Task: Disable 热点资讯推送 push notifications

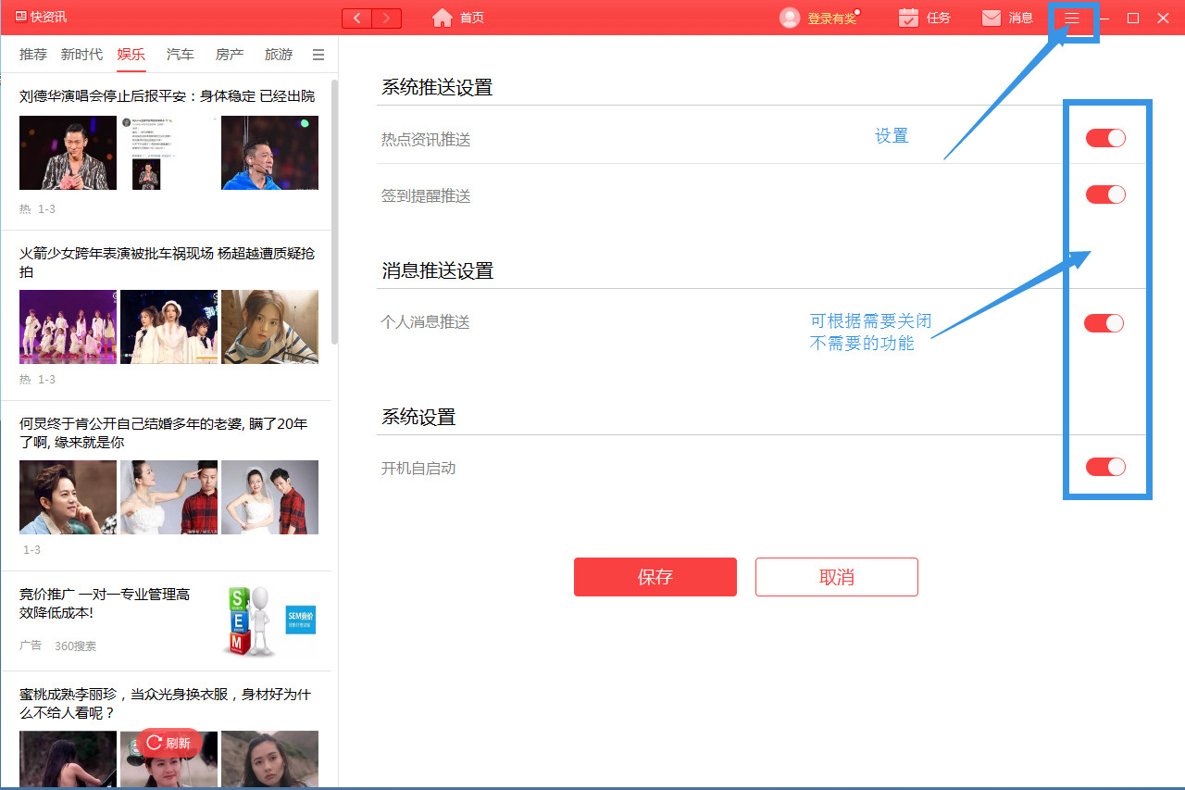Action: click(x=1104, y=137)
